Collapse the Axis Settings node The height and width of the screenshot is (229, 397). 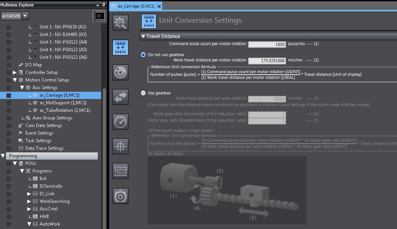click(22, 88)
